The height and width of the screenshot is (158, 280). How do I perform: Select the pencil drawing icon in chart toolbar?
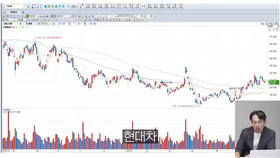[x=44, y=16]
